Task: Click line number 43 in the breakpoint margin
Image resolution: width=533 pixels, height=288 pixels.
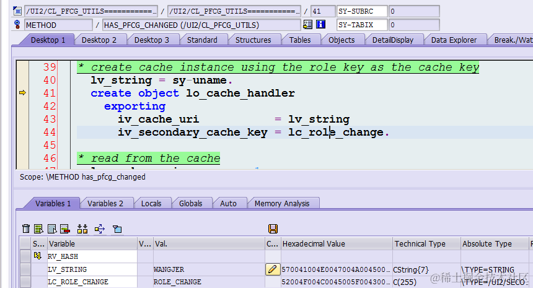Action: 50,119
